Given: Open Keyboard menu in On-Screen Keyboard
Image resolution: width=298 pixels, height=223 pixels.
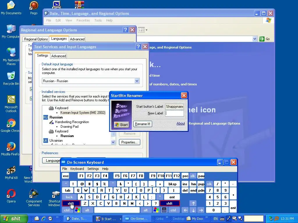Looking at the screenshot, I should (x=77, y=169).
